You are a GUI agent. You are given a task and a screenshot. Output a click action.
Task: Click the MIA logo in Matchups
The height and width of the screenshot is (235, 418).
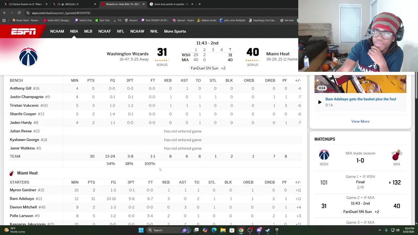(396, 155)
